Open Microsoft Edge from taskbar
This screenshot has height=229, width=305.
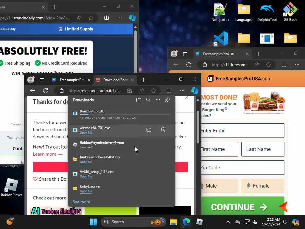[186, 222]
